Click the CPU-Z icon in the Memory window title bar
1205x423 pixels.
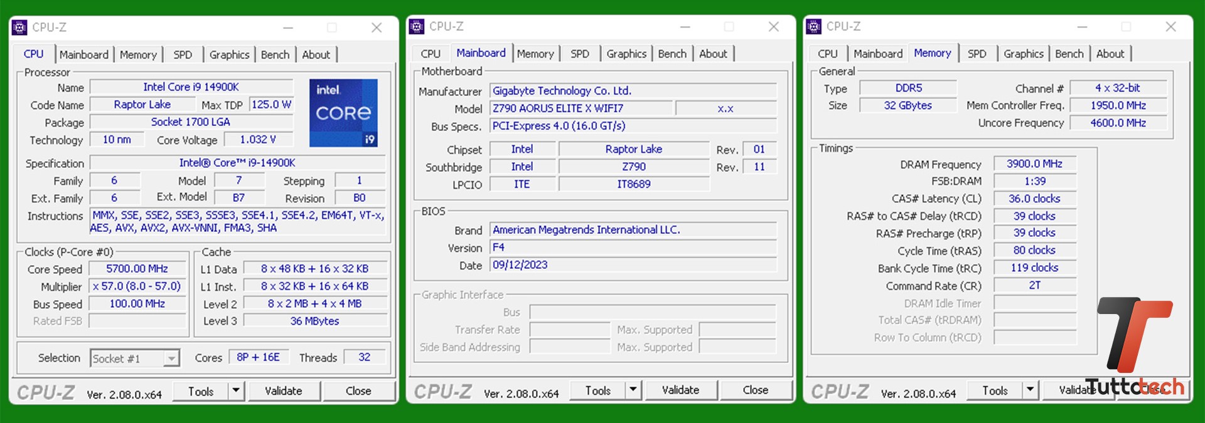click(x=814, y=26)
